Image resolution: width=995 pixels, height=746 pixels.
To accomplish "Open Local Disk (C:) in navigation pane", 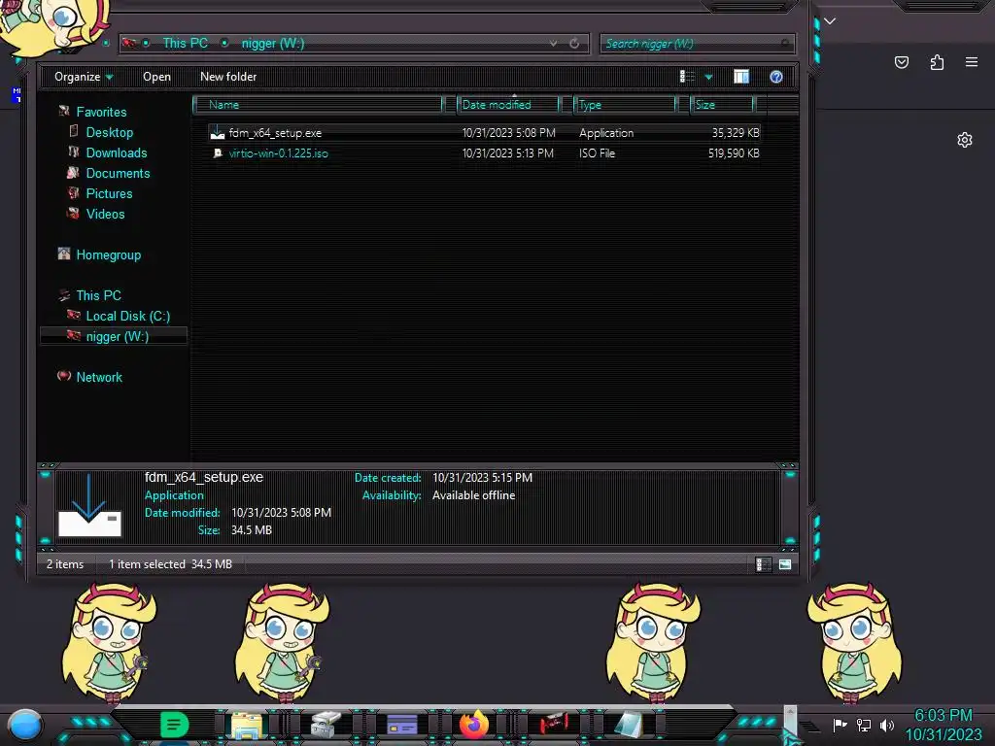I will [x=128, y=316].
